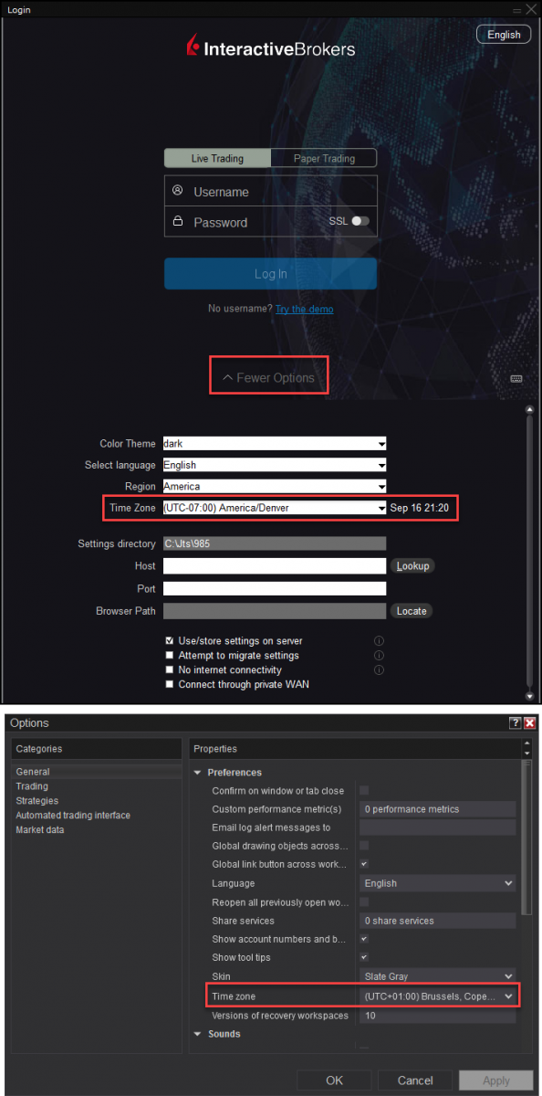Expand the Sounds section
This screenshot has width=542, height=1096.
point(199,1034)
